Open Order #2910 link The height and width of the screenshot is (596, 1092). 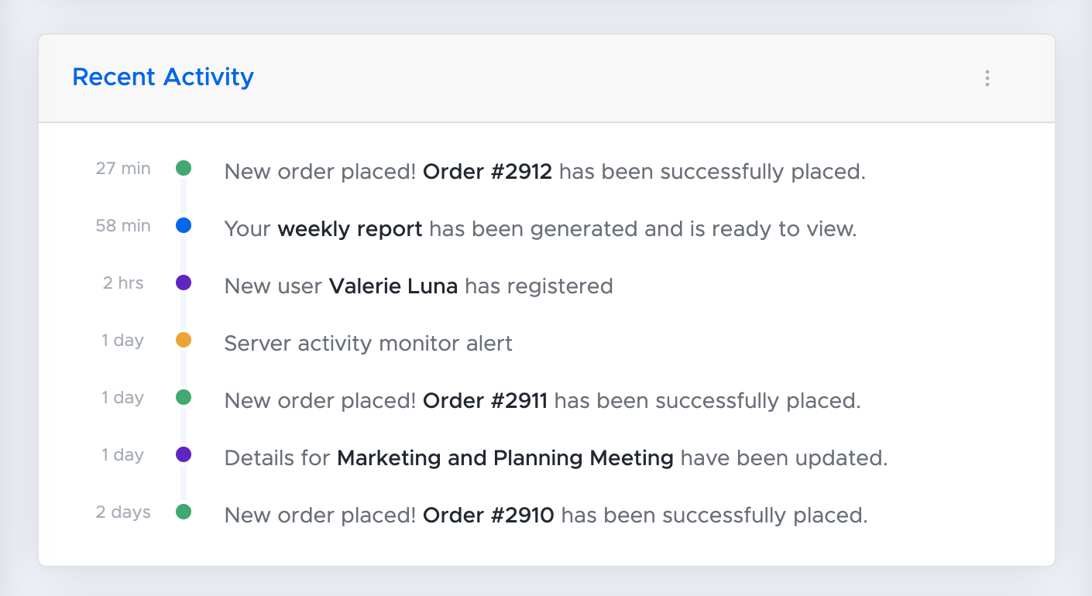[488, 515]
